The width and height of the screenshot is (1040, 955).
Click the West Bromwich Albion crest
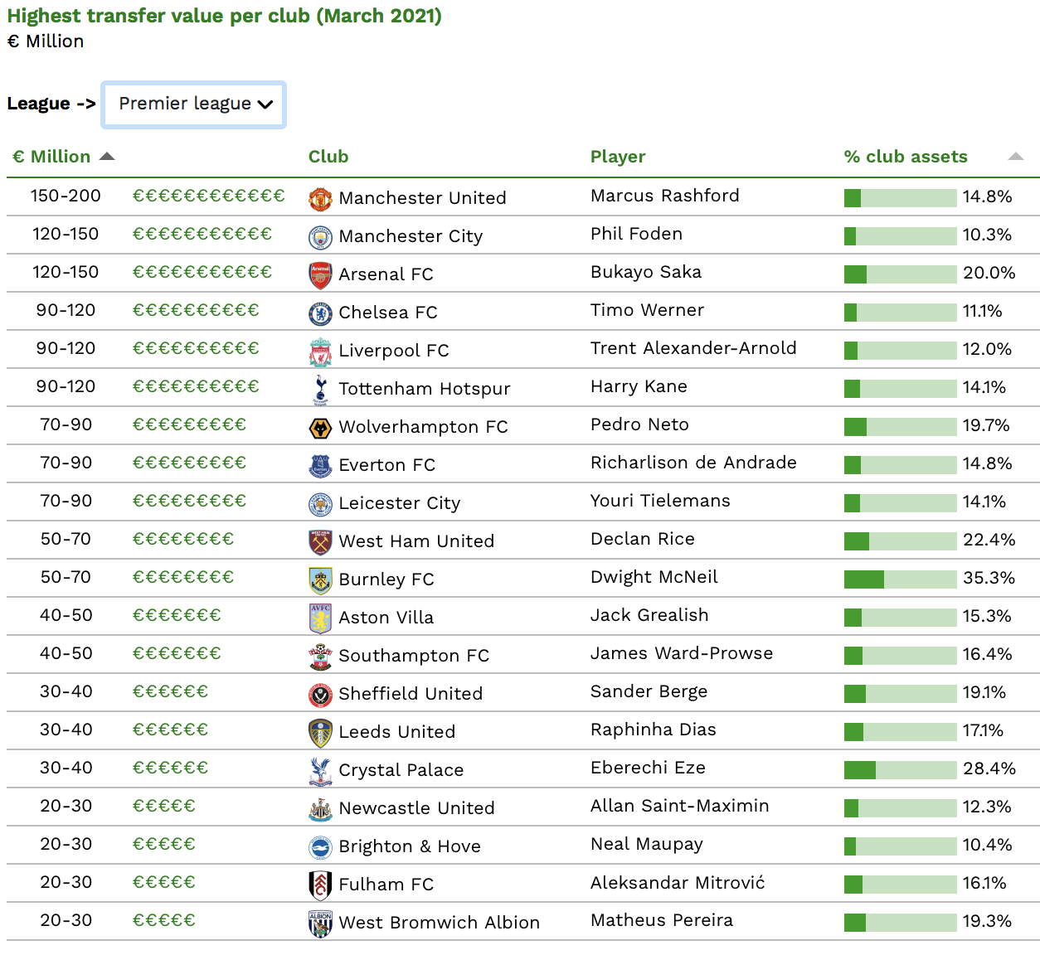(320, 923)
